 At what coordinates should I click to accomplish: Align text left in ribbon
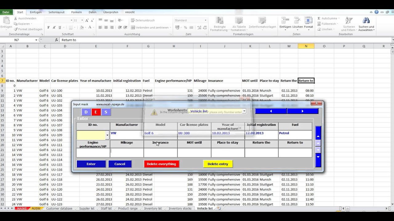(x=100, y=27)
